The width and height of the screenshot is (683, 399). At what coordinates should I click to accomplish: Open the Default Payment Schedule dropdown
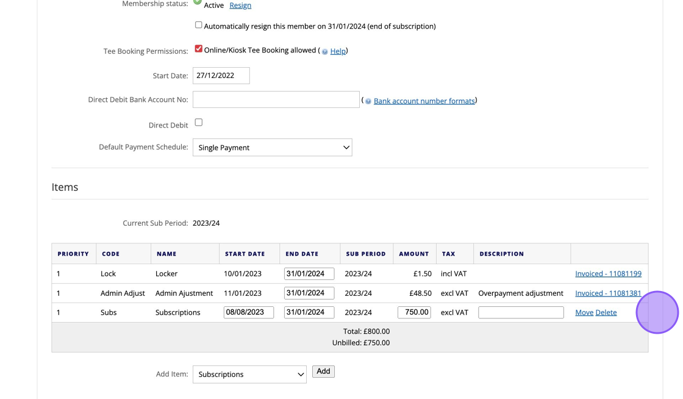point(272,148)
